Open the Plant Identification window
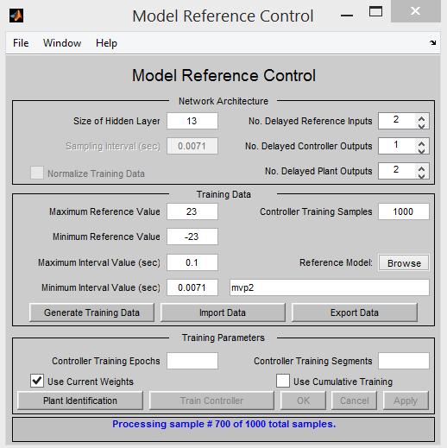The height and width of the screenshot is (448, 447). 80,401
